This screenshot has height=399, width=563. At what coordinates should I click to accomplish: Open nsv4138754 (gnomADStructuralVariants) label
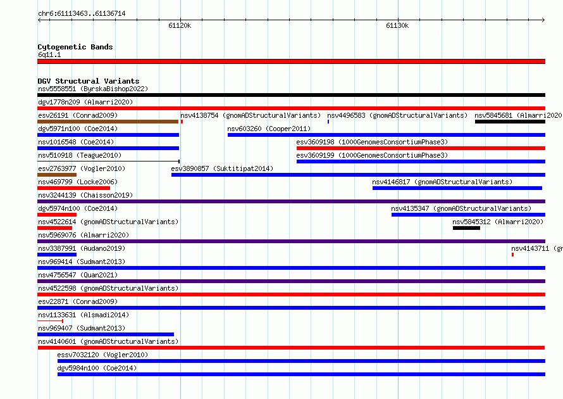[x=251, y=115]
